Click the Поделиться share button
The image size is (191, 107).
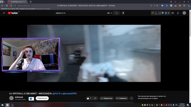pyautogui.click(x=107, y=98)
